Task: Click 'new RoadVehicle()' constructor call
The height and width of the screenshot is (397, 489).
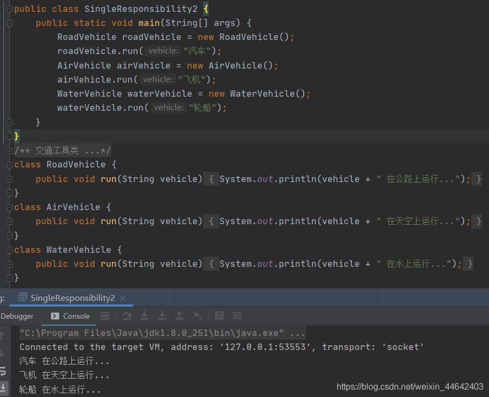Action: [x=243, y=37]
